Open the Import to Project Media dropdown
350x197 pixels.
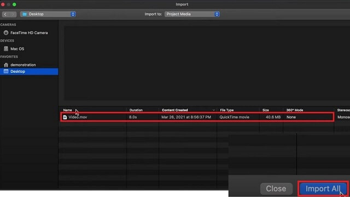pyautogui.click(x=192, y=14)
